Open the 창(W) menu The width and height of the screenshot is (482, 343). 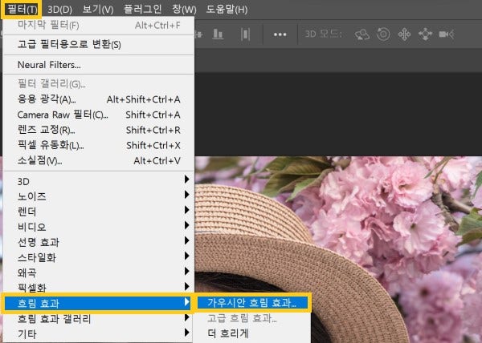point(184,10)
